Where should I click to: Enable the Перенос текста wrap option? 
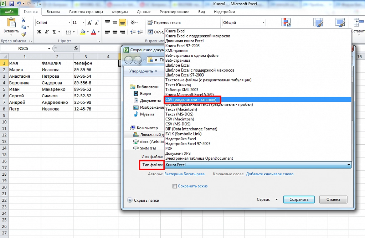point(168,22)
